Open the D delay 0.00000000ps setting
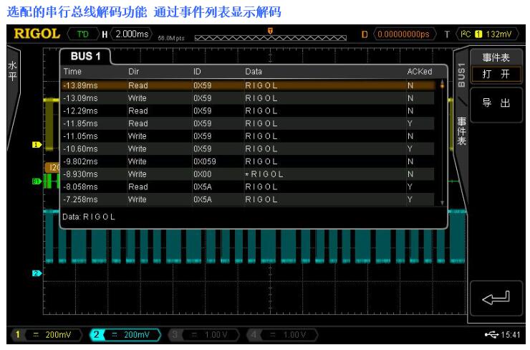Screen dimensions: 530x350 [405, 33]
